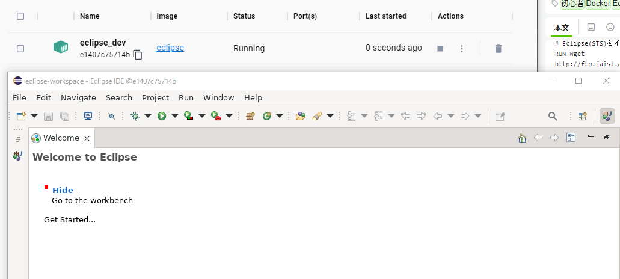Image resolution: width=620 pixels, height=279 pixels.
Task: Click the Pin Editor icon
Action: point(500,116)
